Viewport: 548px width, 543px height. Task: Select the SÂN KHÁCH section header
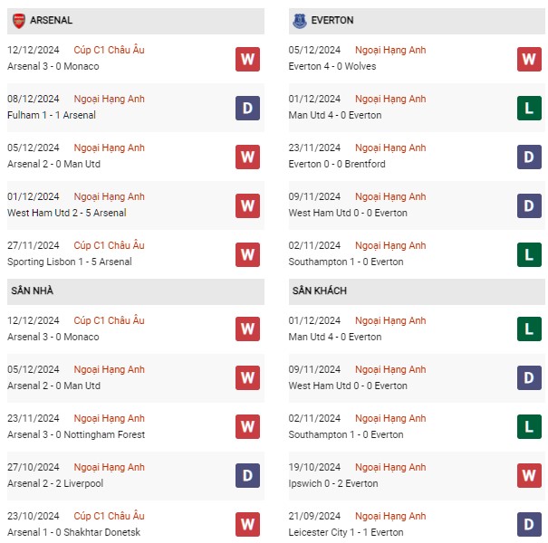click(417, 291)
